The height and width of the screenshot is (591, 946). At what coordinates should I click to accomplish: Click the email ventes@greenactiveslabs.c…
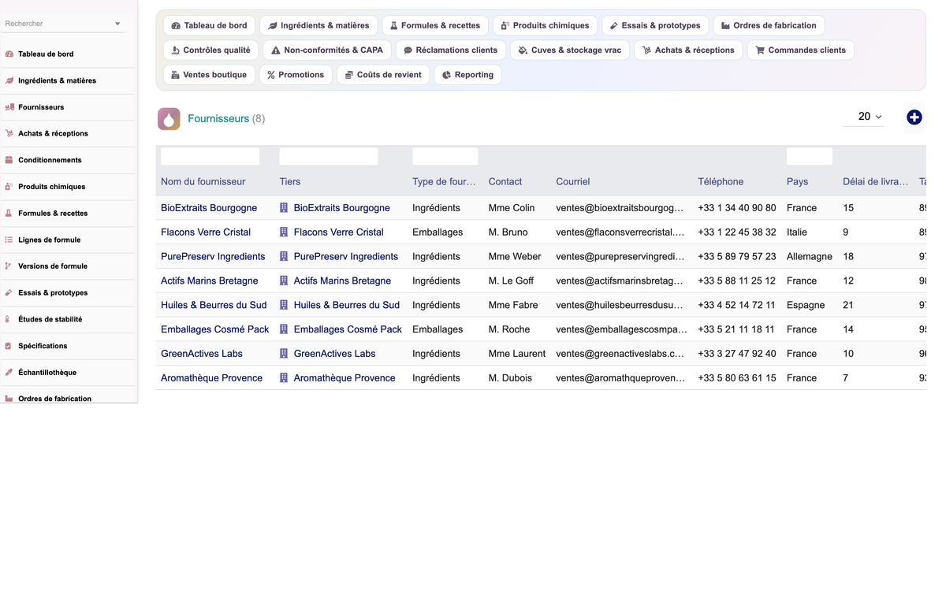[620, 354]
